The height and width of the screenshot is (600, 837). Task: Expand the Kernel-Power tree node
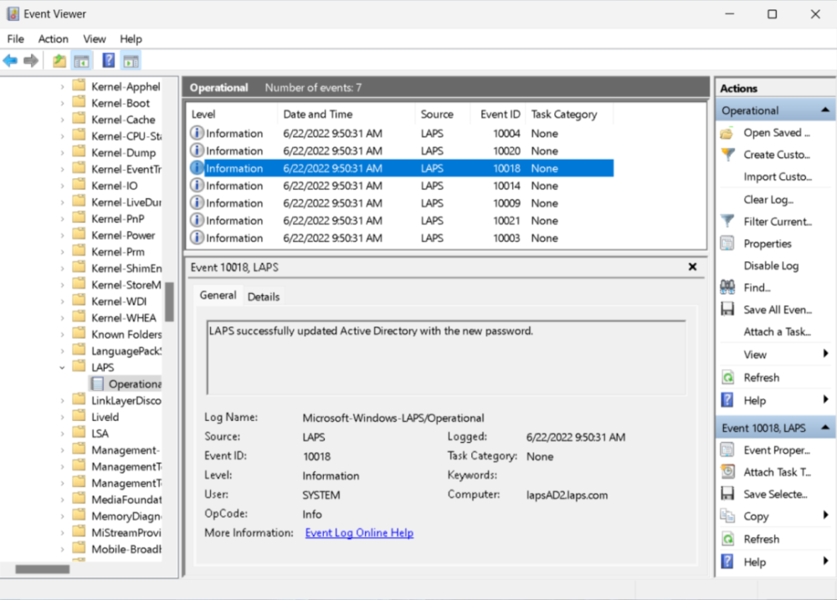pos(62,235)
